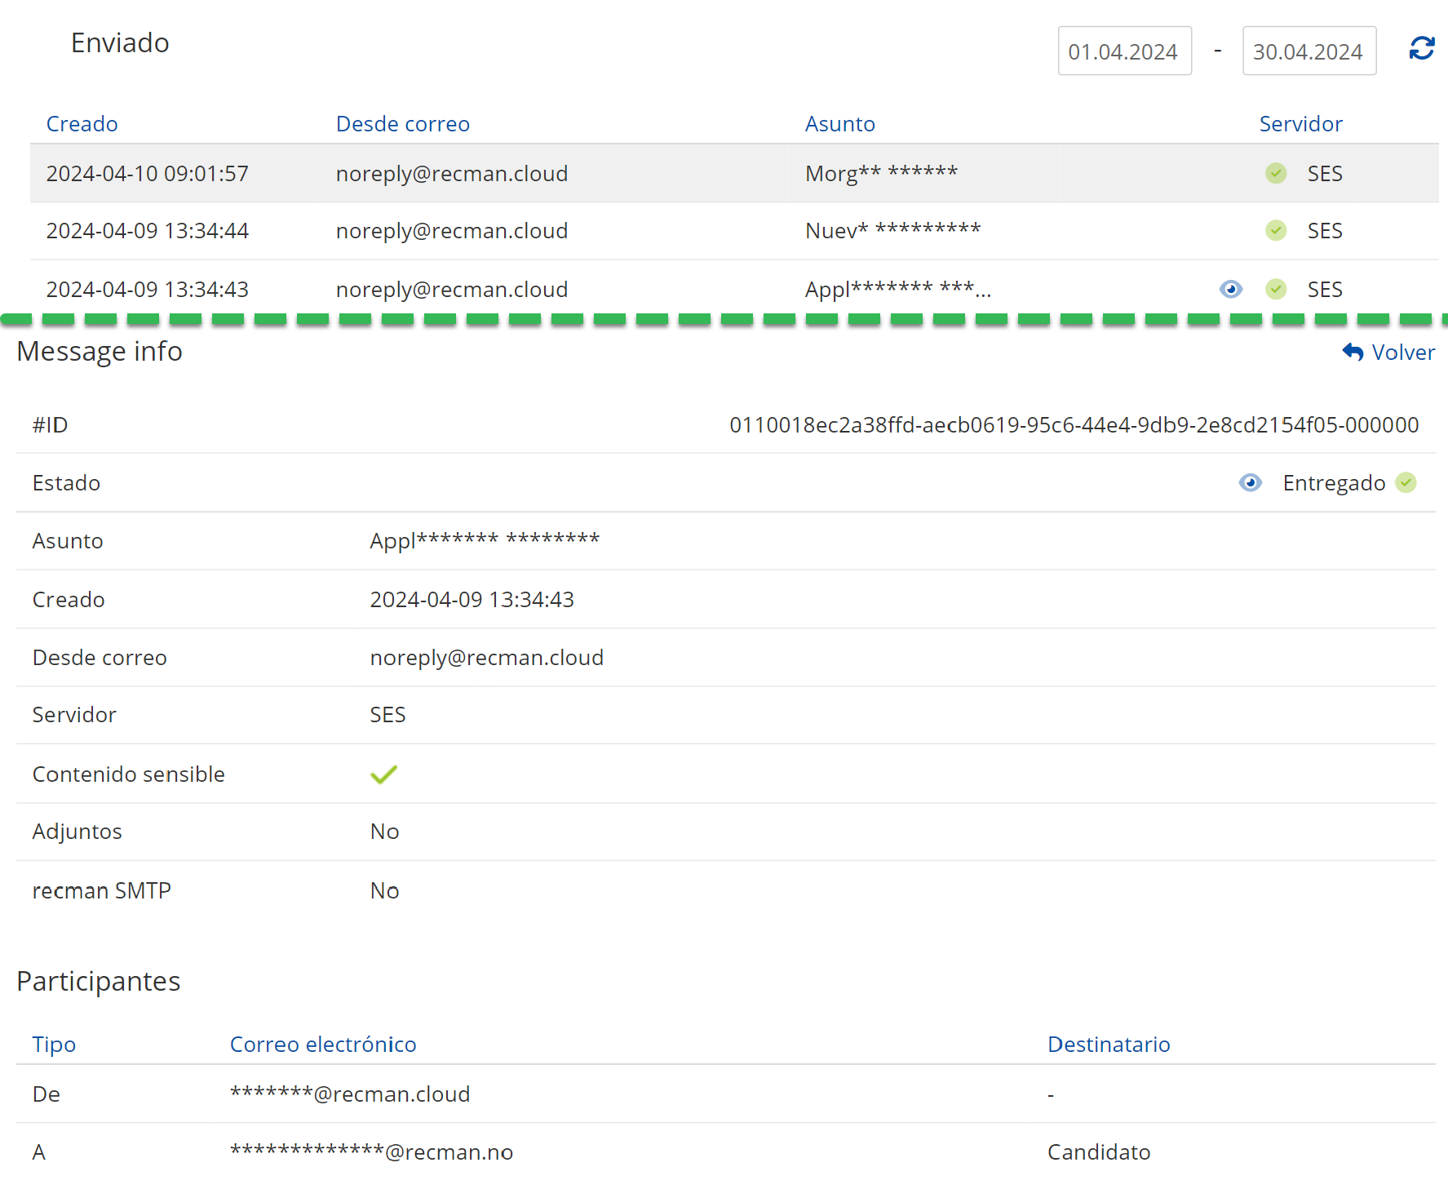Sort list by Asunto column header
Image resolution: width=1448 pixels, height=1198 pixels.
coord(839,124)
